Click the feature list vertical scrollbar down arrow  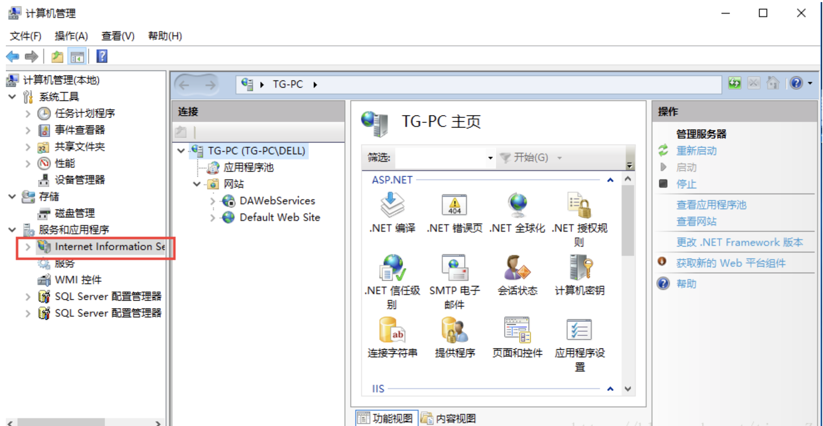point(628,388)
